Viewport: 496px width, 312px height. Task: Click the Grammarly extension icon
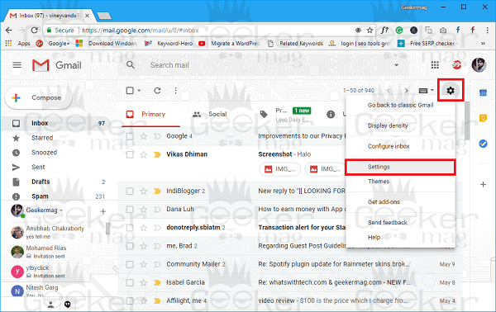point(399,31)
